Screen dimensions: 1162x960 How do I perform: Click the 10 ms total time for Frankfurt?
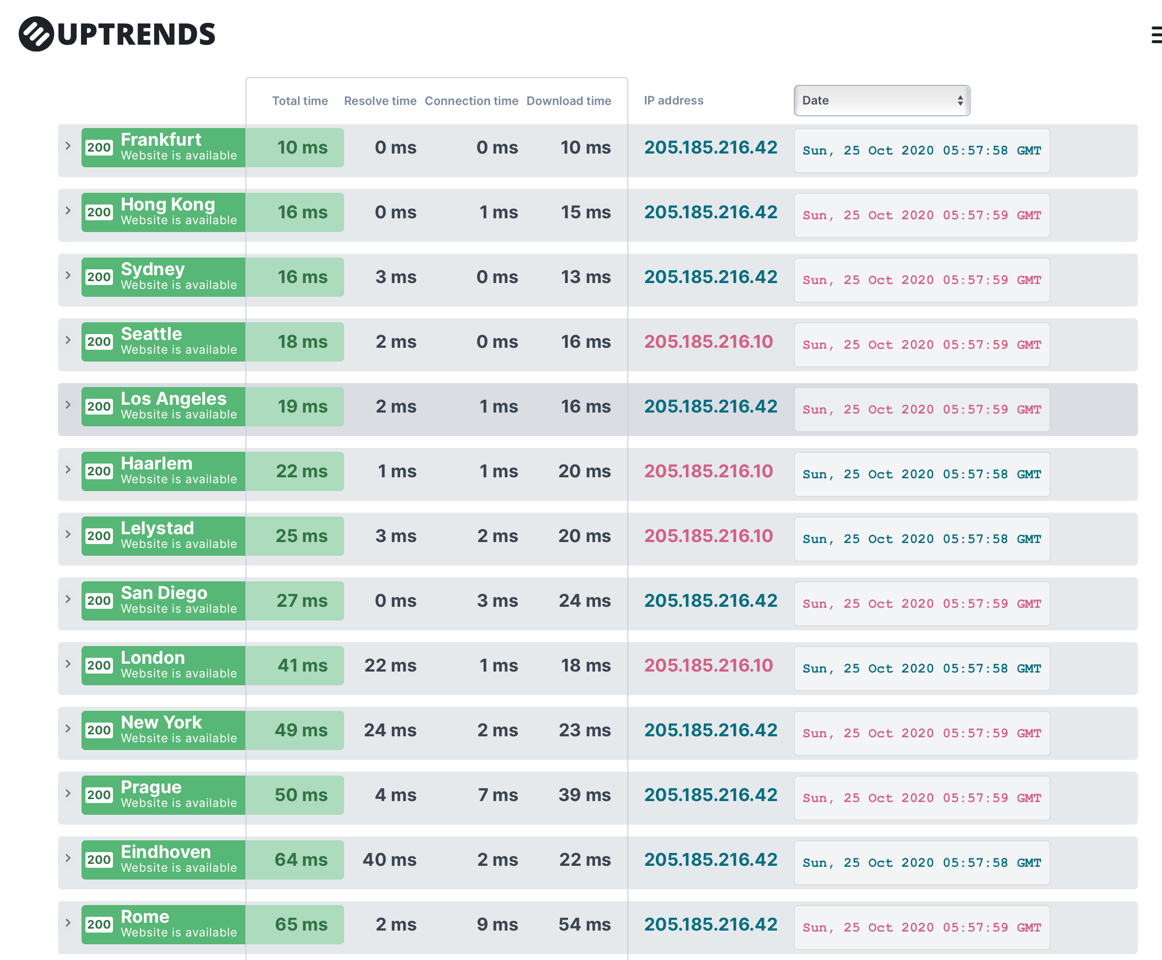click(x=302, y=148)
